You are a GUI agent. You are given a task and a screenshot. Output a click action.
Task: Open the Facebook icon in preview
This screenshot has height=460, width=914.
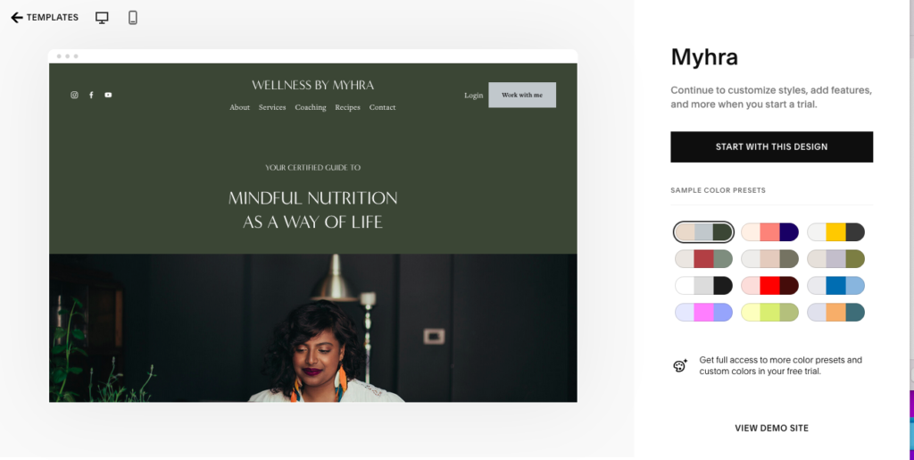[x=91, y=95]
